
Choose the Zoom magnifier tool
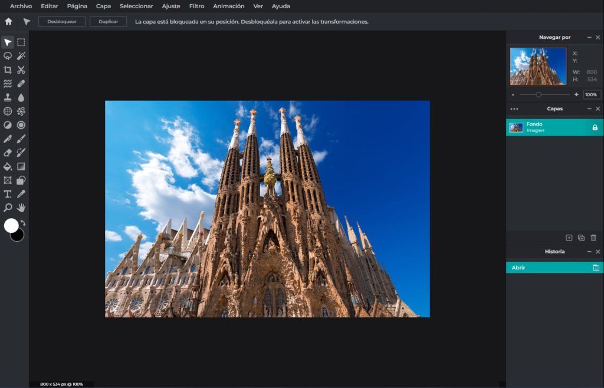tap(8, 208)
